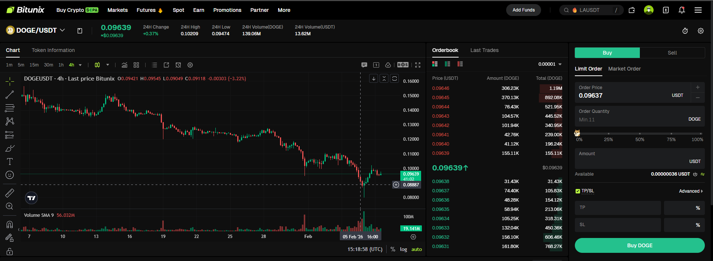Open the hamburger main menu

(x=698, y=10)
